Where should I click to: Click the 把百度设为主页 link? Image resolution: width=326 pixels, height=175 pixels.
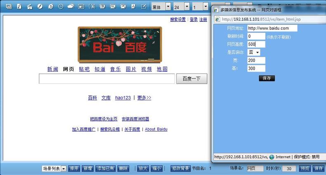click(x=104, y=119)
